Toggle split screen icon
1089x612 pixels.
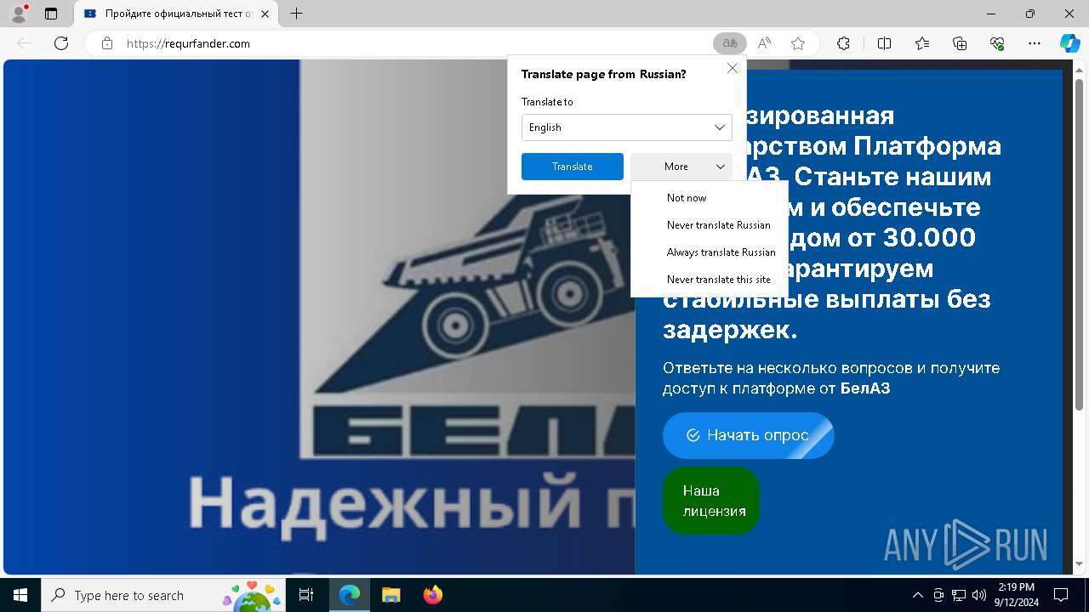point(884,43)
